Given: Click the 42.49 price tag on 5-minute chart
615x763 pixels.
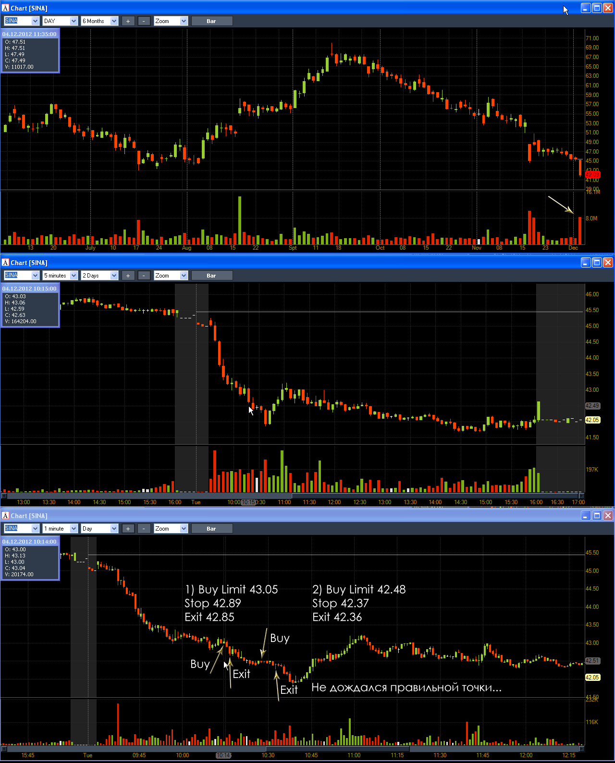Looking at the screenshot, I should (x=592, y=406).
